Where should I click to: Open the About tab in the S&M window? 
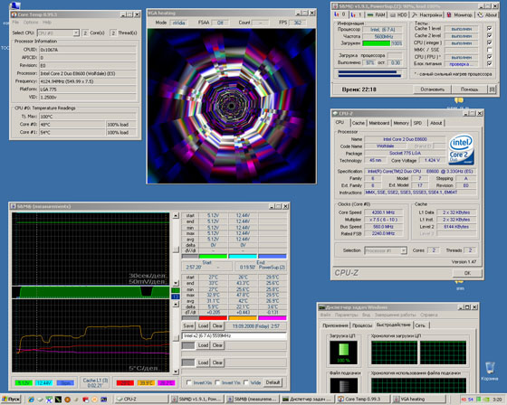click(x=487, y=14)
